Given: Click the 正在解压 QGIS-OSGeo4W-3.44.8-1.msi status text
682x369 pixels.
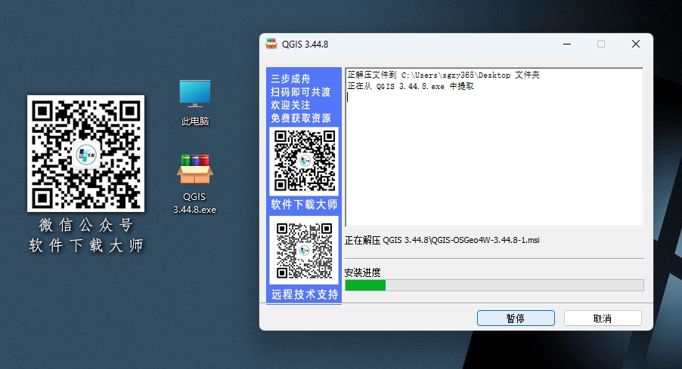Looking at the screenshot, I should [x=442, y=240].
